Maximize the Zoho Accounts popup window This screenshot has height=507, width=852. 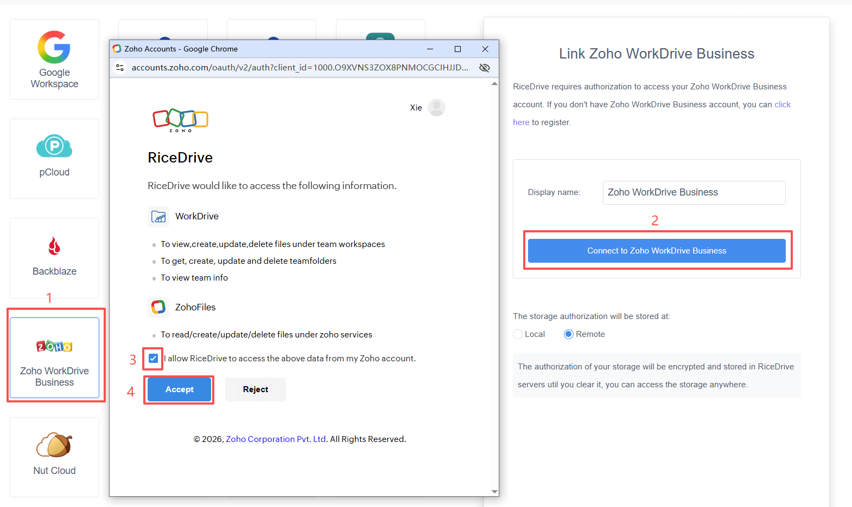pyautogui.click(x=457, y=49)
